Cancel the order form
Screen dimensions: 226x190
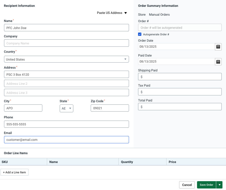click(x=187, y=185)
